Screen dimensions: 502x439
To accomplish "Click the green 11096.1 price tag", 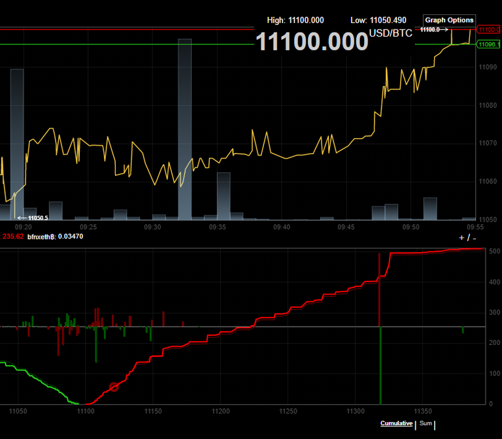I will point(488,44).
